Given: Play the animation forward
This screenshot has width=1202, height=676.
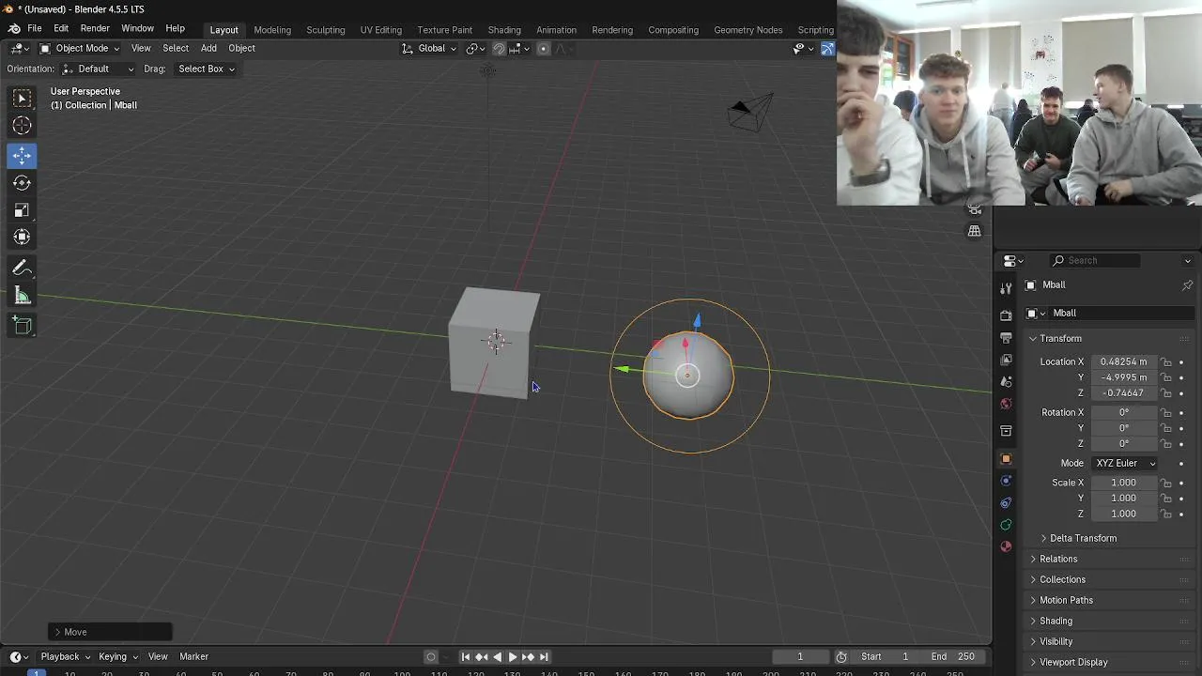Looking at the screenshot, I should [x=513, y=657].
